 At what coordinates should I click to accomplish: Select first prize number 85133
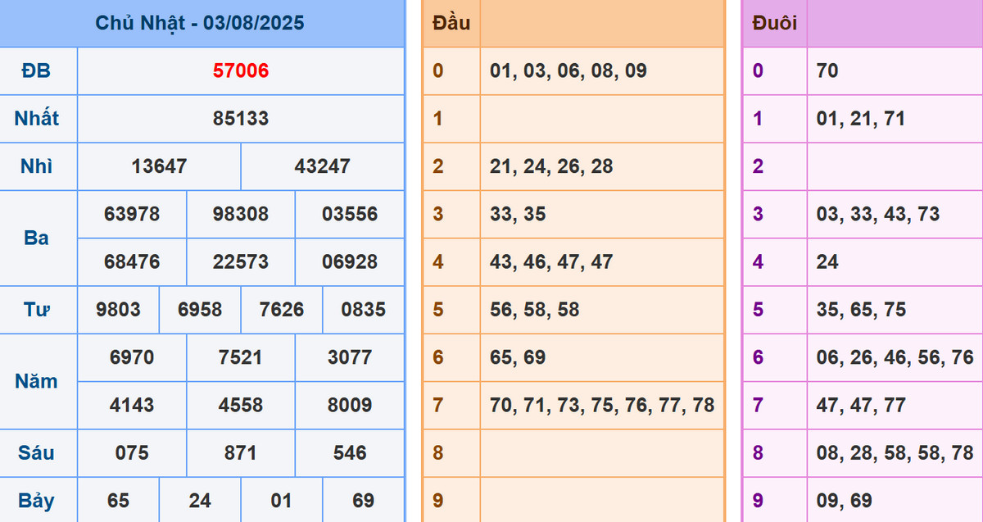[x=241, y=119]
